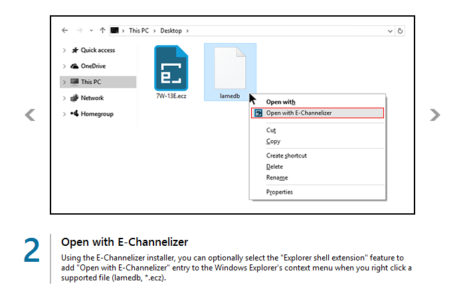Go up one folder level
This screenshot has width=465, height=299.
pos(102,31)
